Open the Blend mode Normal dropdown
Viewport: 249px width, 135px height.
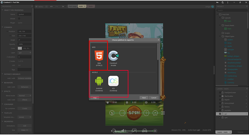click(x=24, y=96)
